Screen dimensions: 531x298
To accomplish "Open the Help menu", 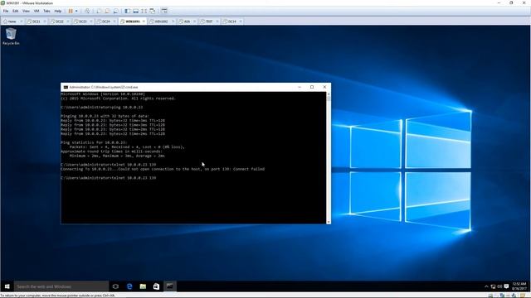I will coord(58,11).
